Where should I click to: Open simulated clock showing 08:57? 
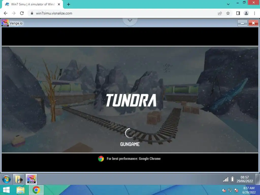coord(245,179)
